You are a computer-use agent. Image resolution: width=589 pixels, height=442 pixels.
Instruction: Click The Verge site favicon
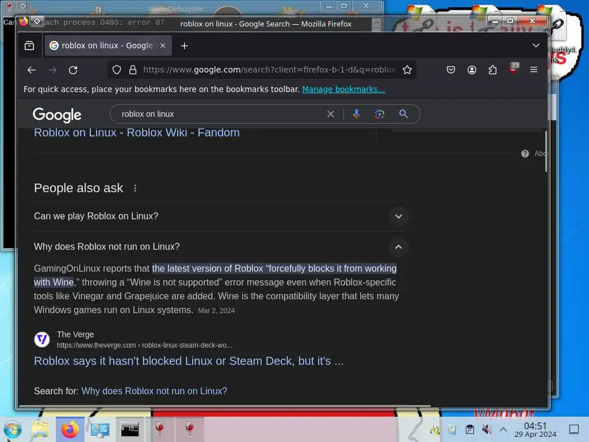point(42,340)
